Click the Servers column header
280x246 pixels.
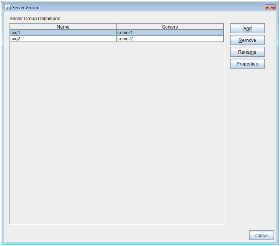tap(170, 27)
